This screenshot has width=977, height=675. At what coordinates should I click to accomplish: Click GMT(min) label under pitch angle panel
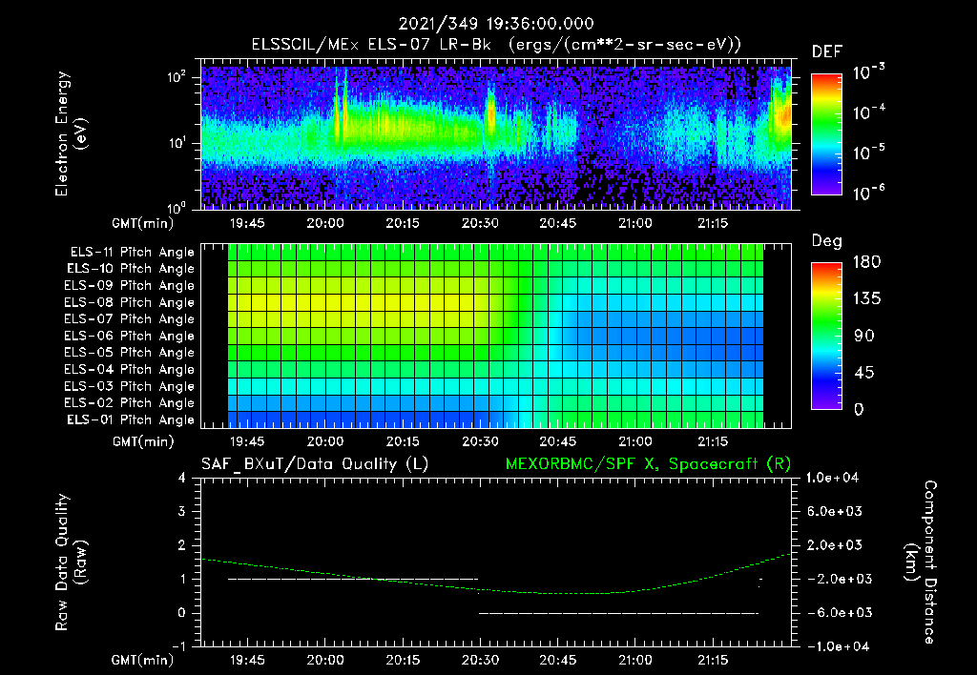142,442
